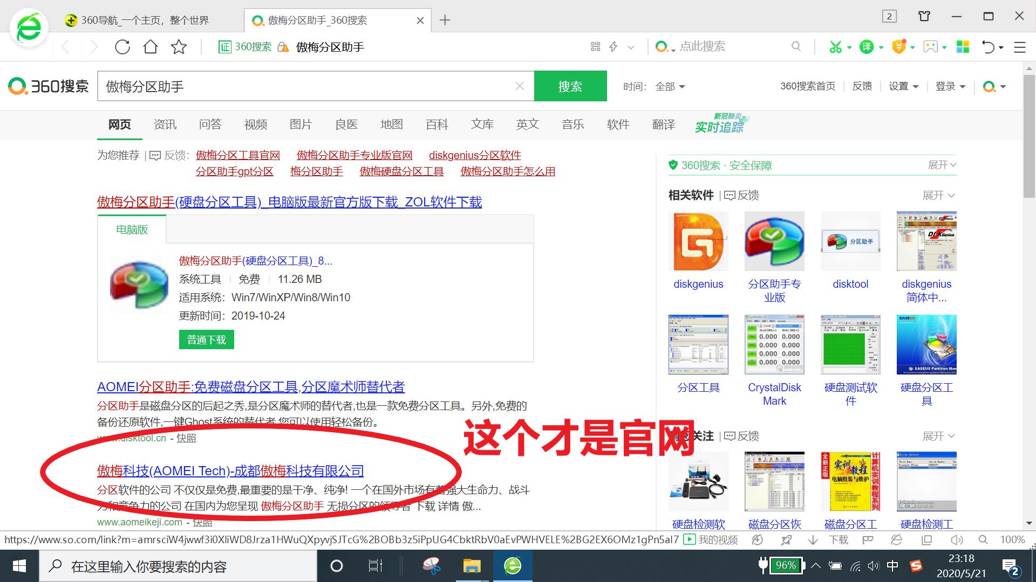Toggle mute with the speaker icon

click(957, 540)
